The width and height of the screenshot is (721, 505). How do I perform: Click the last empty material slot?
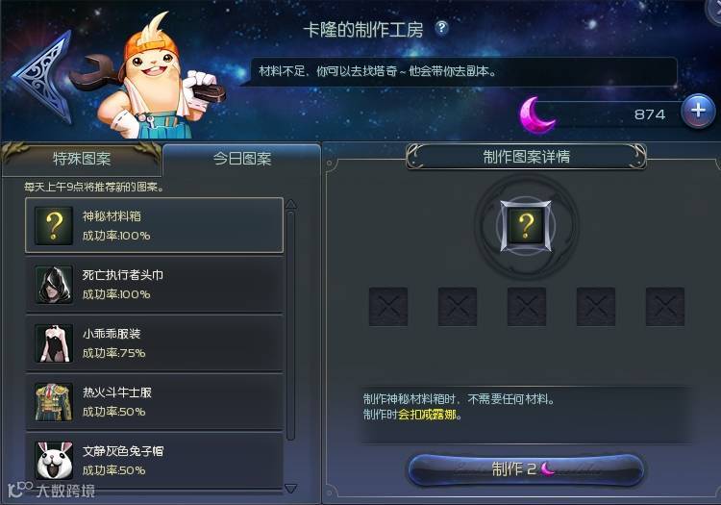point(665,307)
